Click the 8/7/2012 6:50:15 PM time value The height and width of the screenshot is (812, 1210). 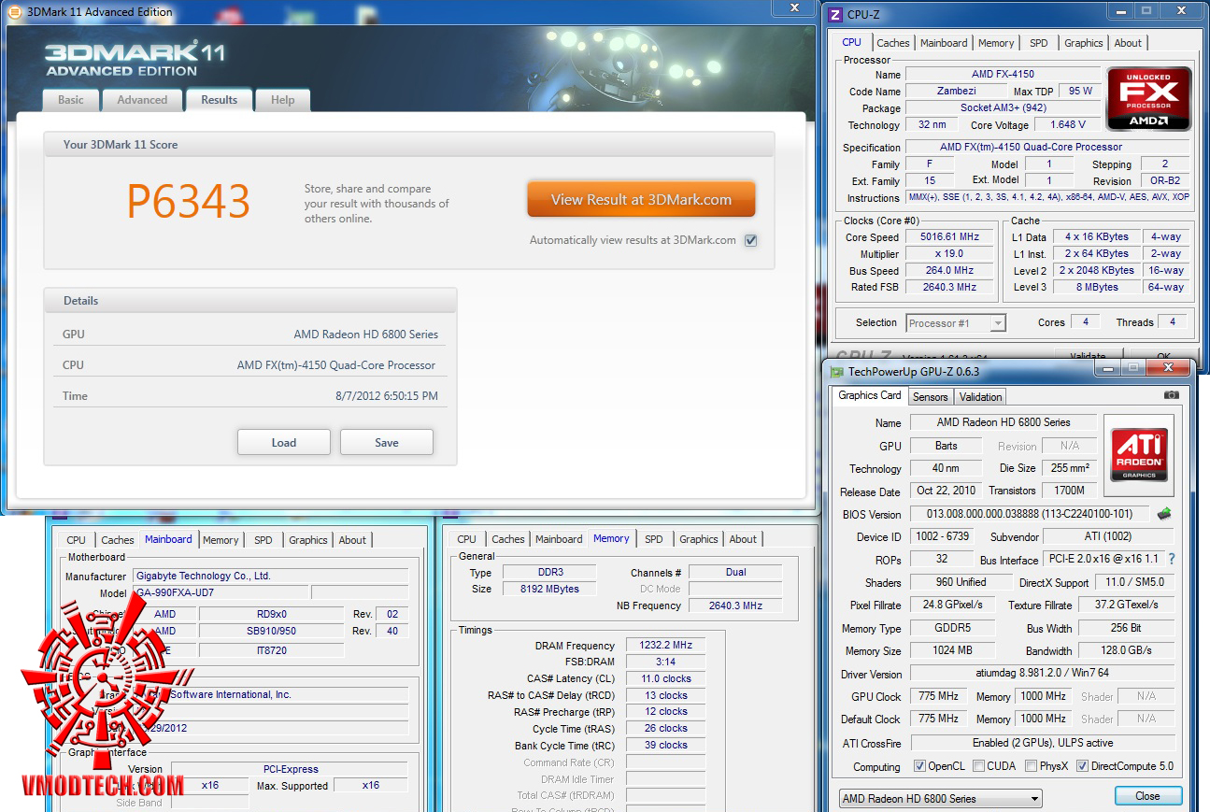[387, 396]
